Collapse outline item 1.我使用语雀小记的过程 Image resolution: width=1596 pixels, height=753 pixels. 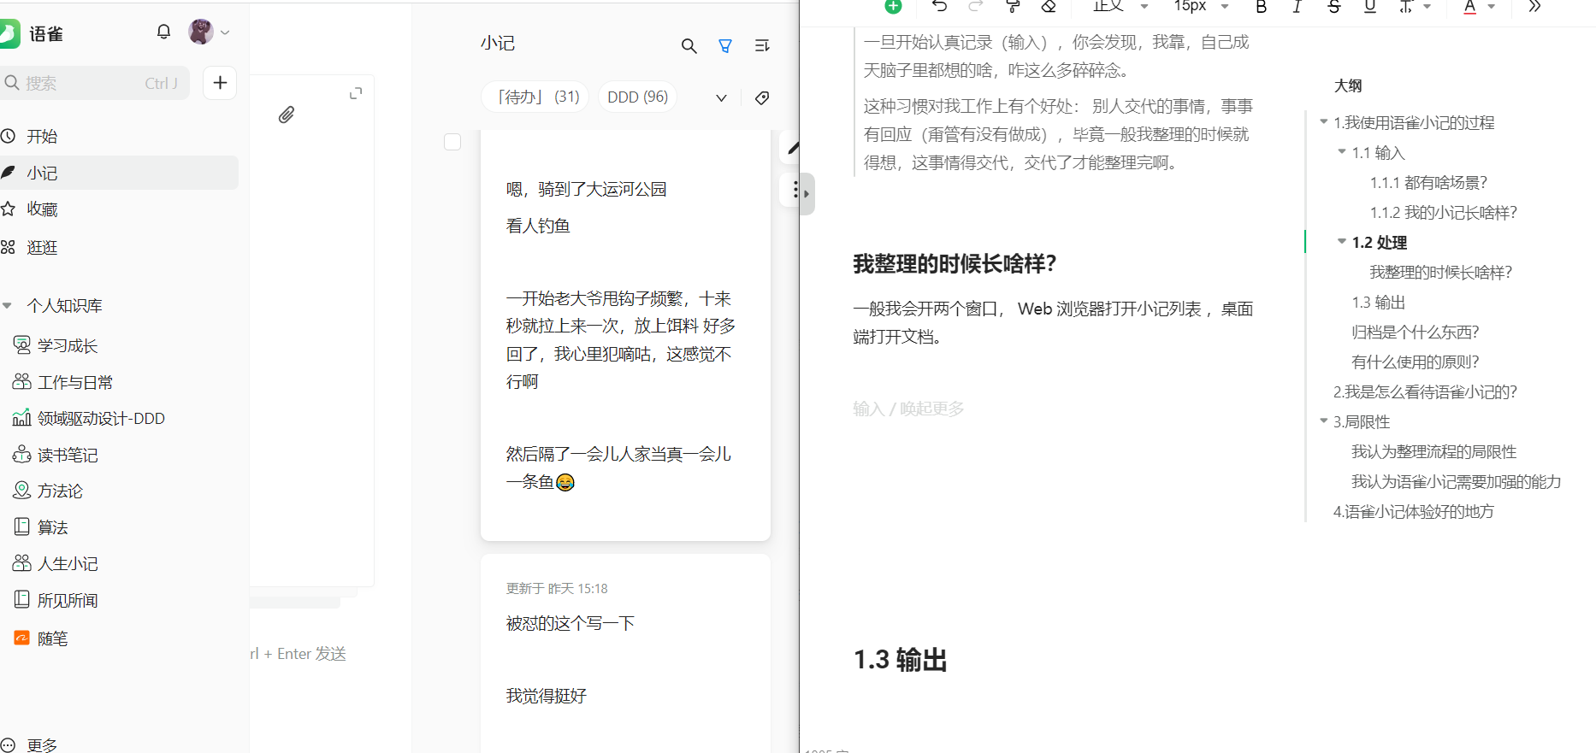point(1324,121)
